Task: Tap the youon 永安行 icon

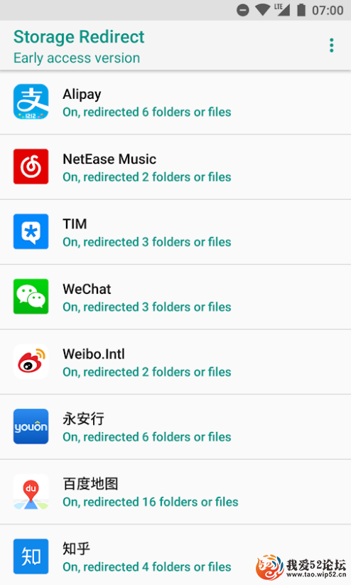Action: coord(31,426)
